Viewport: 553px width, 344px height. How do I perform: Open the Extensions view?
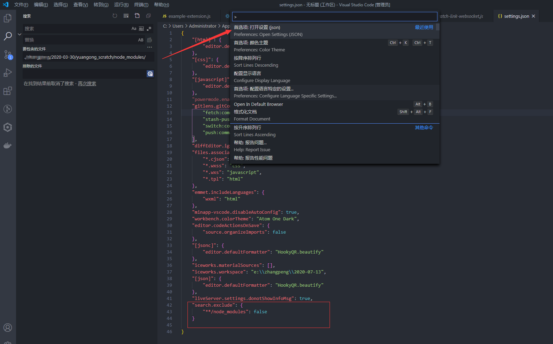(x=8, y=91)
